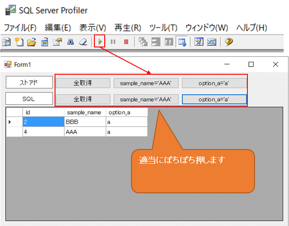The image size is (289, 226).
Task: Click row header with arrow for row 2
Action: coord(14,122)
